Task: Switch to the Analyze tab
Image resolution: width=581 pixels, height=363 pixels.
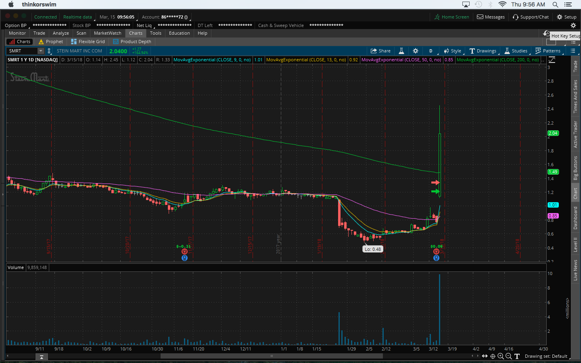Action: 61,33
